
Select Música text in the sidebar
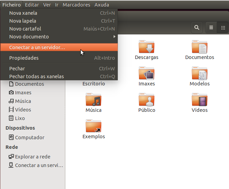coord(23,101)
